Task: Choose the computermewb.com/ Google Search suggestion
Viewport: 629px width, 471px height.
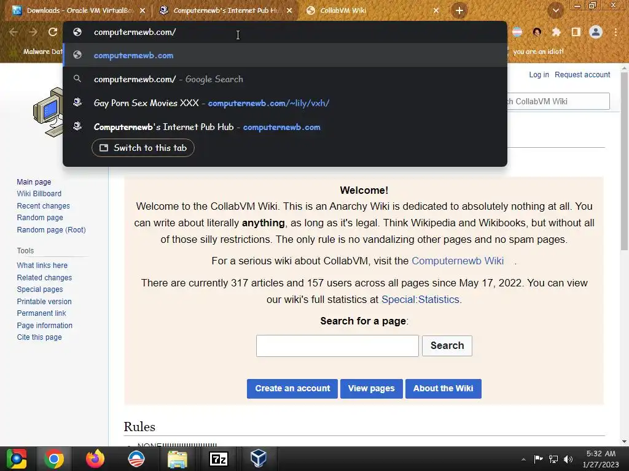Action: tap(285, 79)
